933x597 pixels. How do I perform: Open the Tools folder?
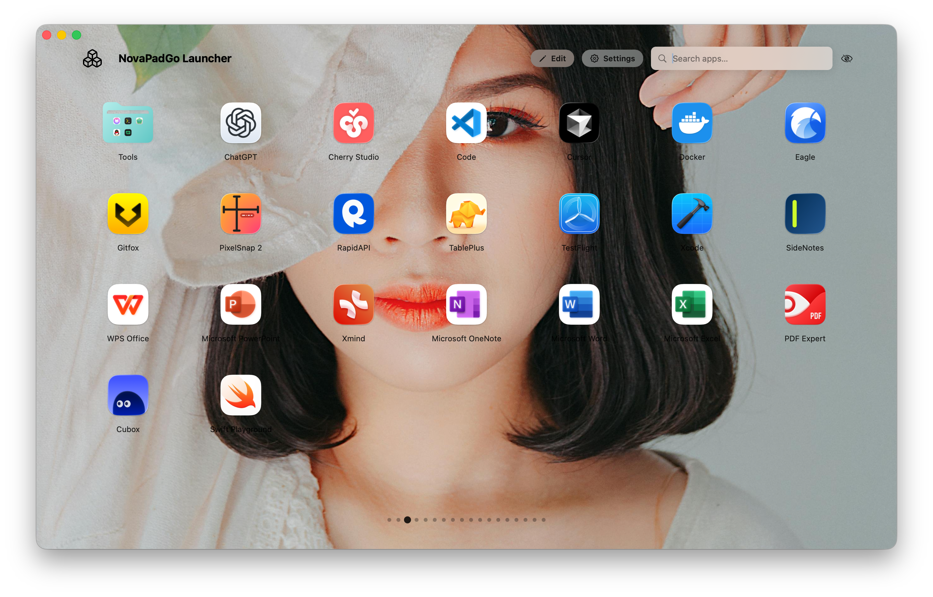[128, 123]
